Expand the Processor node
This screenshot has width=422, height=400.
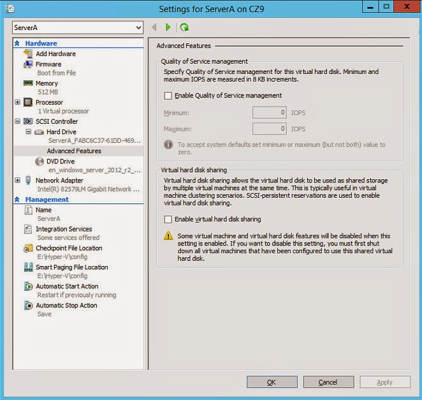coord(17,102)
